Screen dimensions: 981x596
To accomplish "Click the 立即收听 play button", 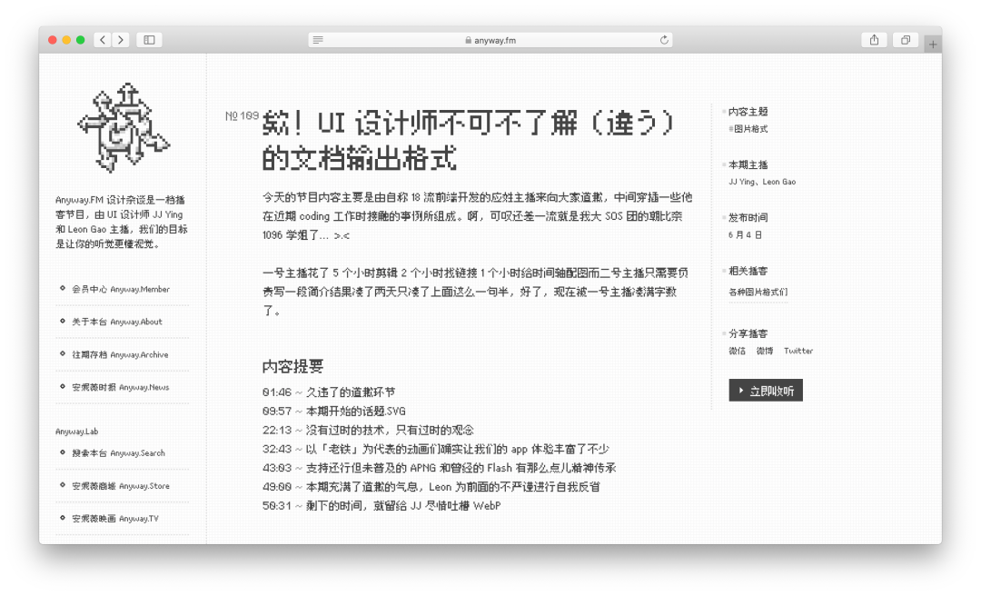I will coord(765,391).
